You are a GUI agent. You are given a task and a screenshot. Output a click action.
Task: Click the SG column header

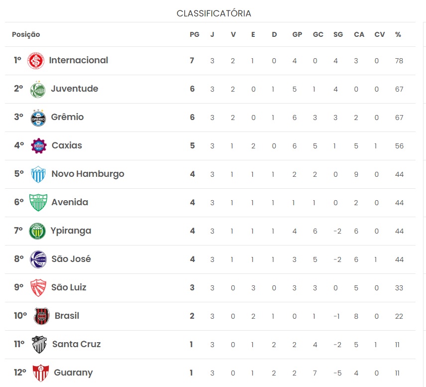point(338,34)
